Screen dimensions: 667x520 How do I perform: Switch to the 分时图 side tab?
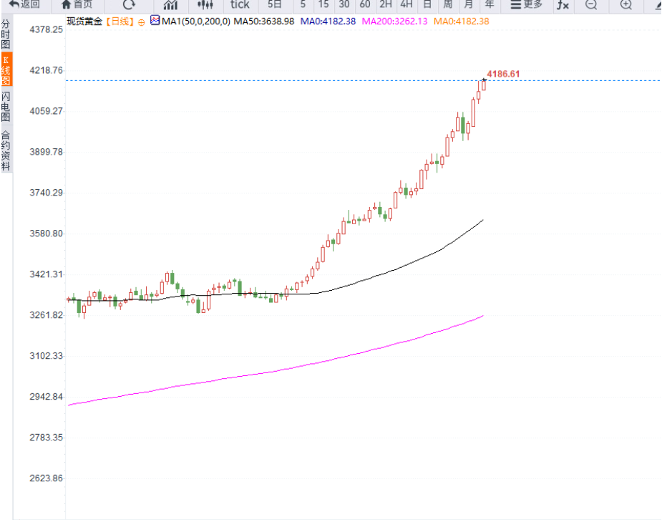[6, 34]
